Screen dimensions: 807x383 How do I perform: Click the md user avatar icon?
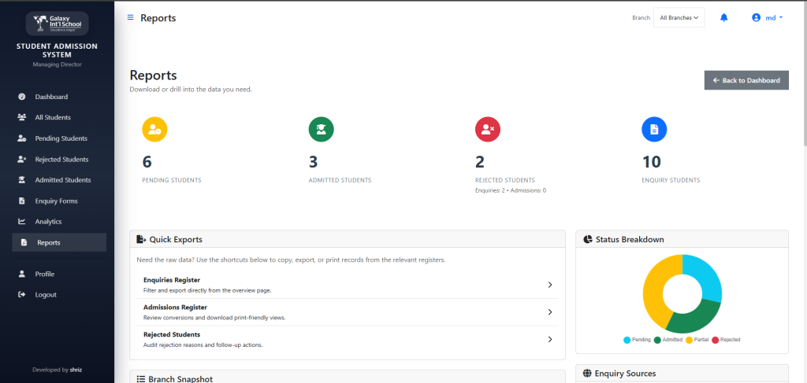point(757,18)
